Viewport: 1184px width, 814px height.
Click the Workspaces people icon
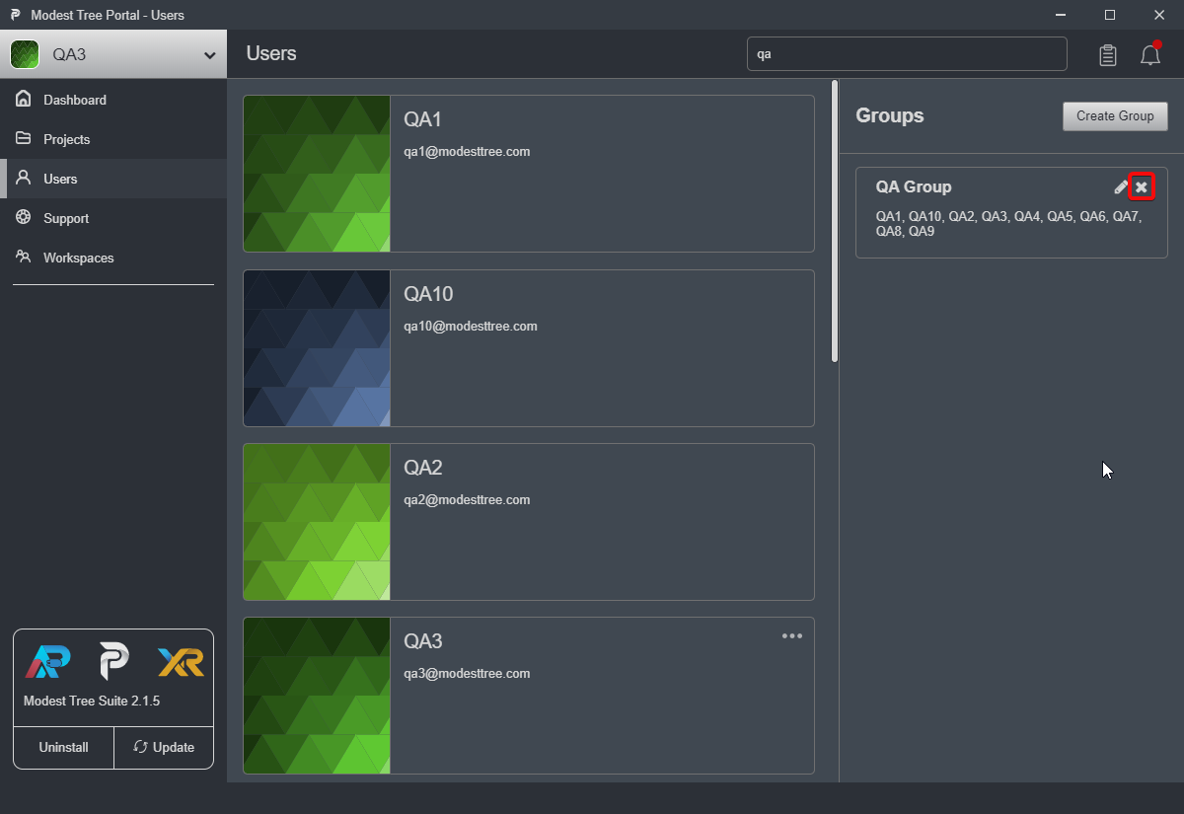pos(23,257)
